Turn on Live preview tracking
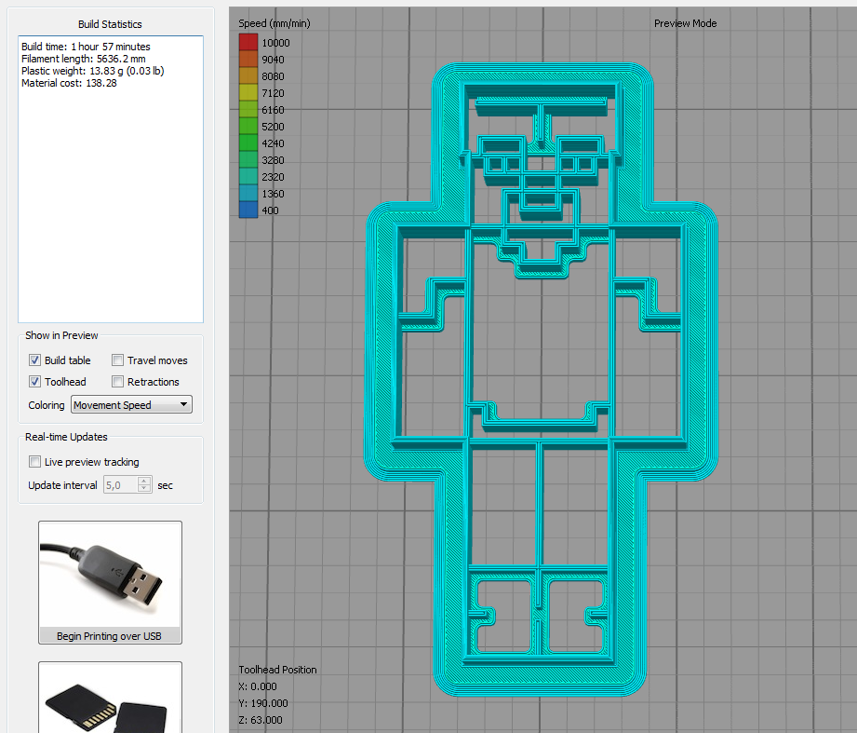857x733 pixels. click(35, 462)
